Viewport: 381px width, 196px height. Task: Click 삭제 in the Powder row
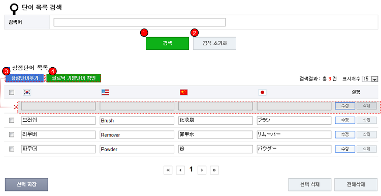pos(367,149)
